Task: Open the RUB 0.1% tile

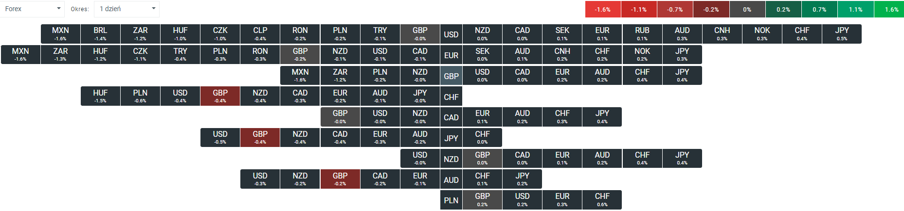Action: (x=642, y=34)
